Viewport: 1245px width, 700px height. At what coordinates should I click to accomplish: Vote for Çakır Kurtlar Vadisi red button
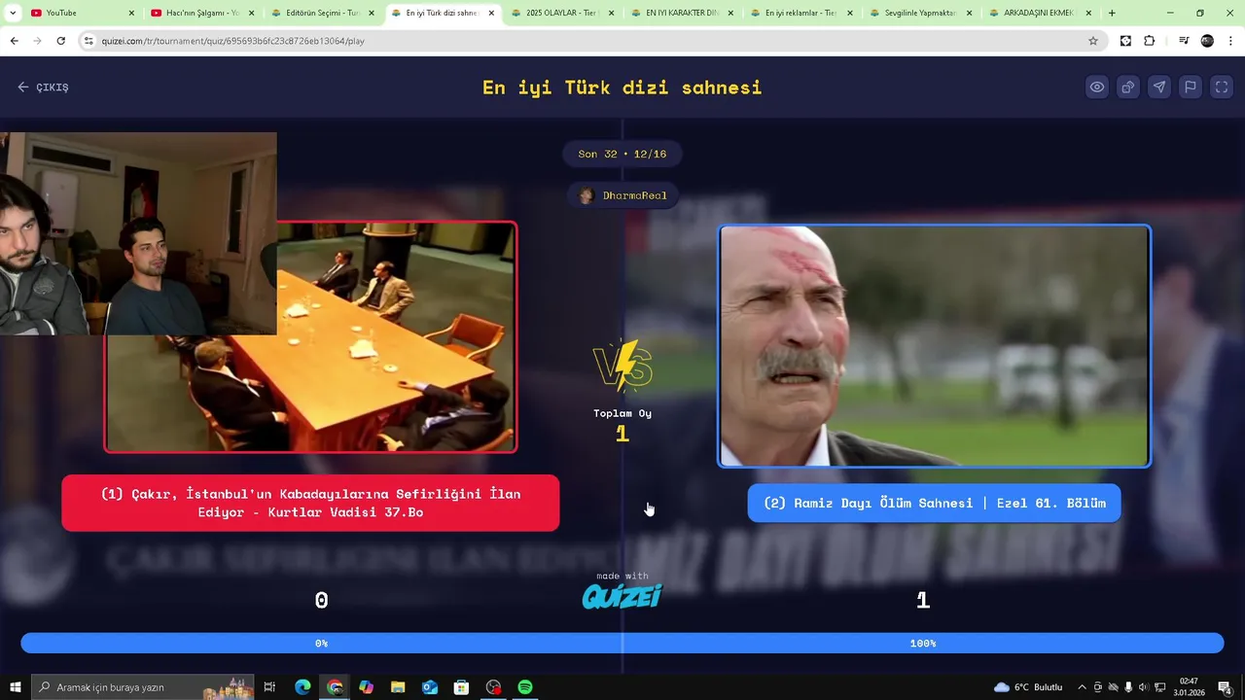[x=310, y=503]
